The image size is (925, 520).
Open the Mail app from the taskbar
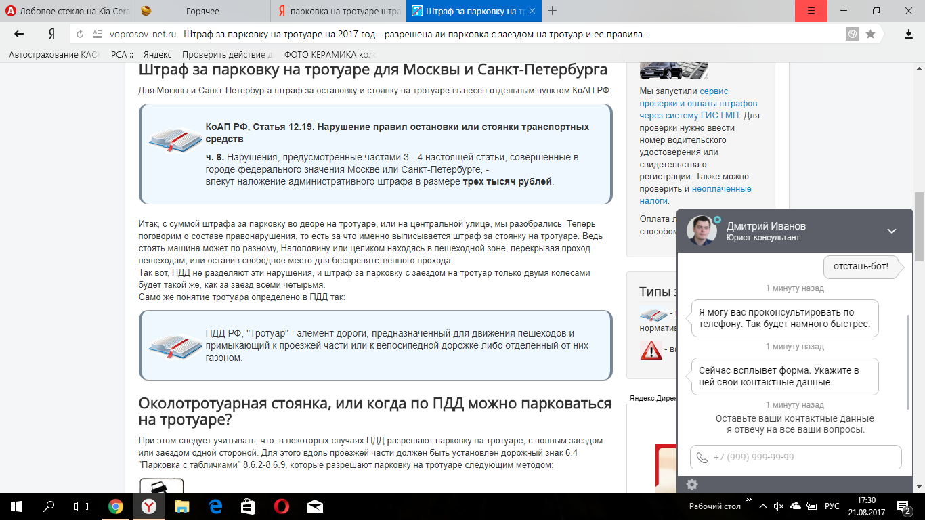coord(314,506)
